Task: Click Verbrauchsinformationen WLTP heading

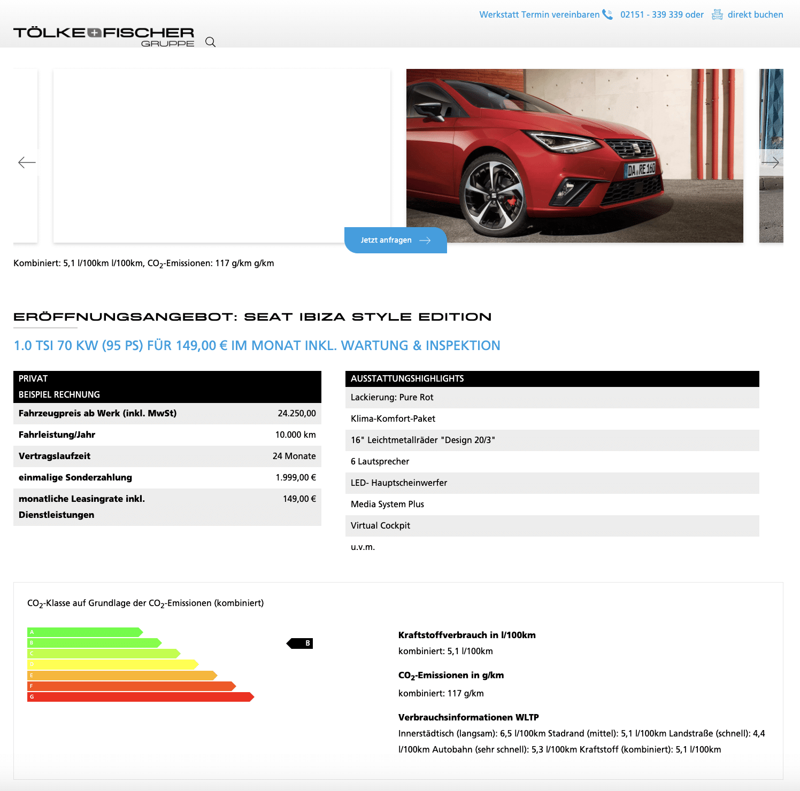Action: 468,717
